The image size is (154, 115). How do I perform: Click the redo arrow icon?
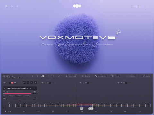pyautogui.click(x=17, y=6)
